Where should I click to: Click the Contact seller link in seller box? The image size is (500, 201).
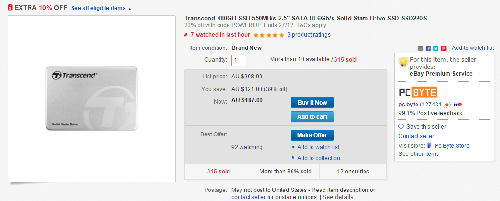pos(416,136)
